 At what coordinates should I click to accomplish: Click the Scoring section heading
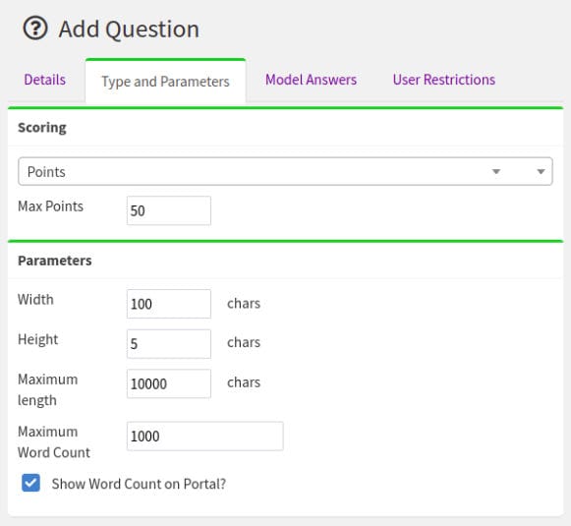(x=42, y=128)
